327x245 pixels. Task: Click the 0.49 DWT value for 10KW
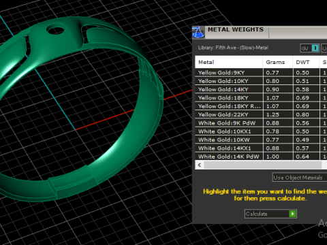302,140
